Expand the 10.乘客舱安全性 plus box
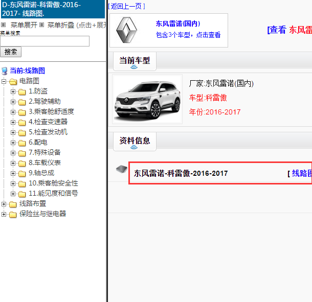 coord(13,183)
